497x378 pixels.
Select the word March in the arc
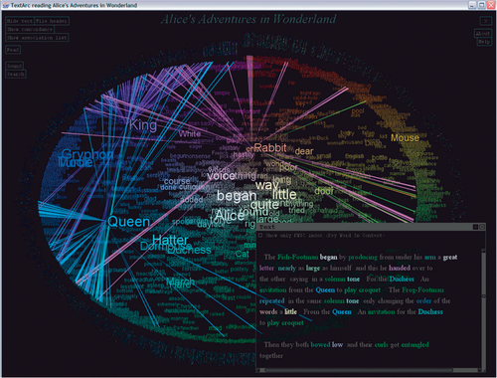pyautogui.click(x=180, y=283)
